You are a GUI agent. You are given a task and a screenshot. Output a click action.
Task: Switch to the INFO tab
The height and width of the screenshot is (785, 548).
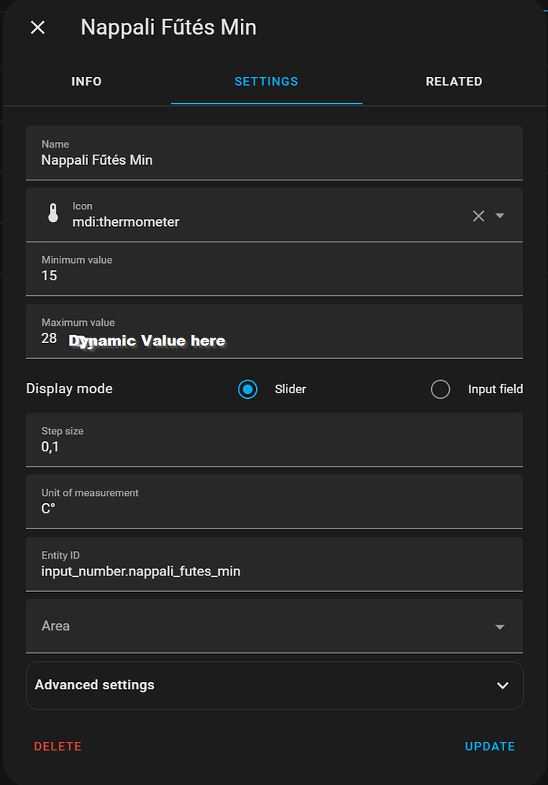(x=86, y=81)
